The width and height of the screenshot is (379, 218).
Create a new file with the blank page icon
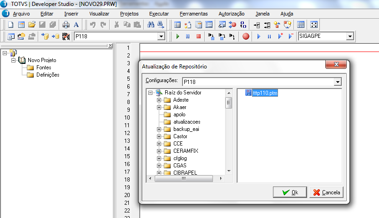pyautogui.click(x=10, y=25)
